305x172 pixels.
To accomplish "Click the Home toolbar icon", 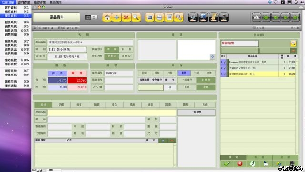I will click(107, 18).
